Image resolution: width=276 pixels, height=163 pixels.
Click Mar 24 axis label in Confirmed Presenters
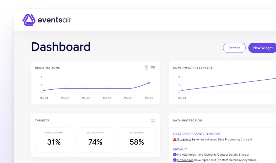coord(182,98)
